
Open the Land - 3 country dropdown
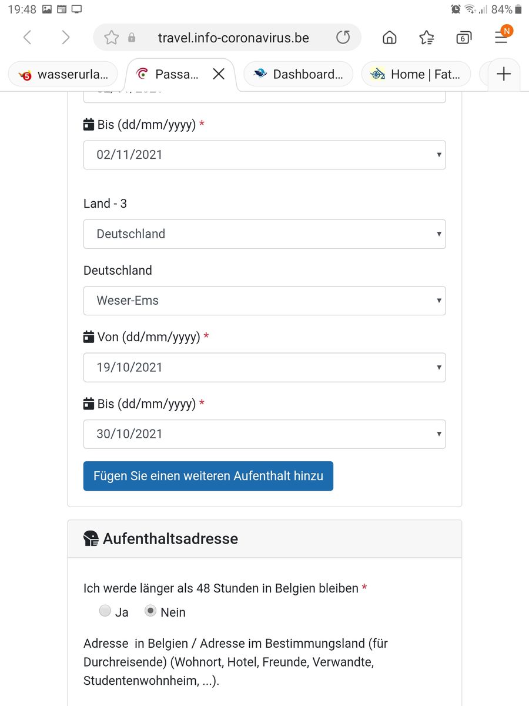point(264,234)
